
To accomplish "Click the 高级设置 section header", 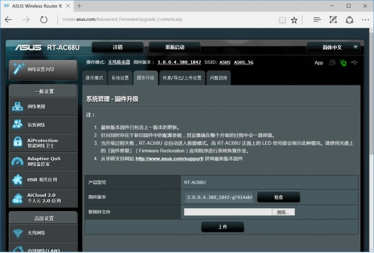I will pos(44,219).
